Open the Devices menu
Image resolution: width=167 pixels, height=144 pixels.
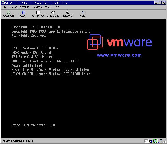click(37, 7)
